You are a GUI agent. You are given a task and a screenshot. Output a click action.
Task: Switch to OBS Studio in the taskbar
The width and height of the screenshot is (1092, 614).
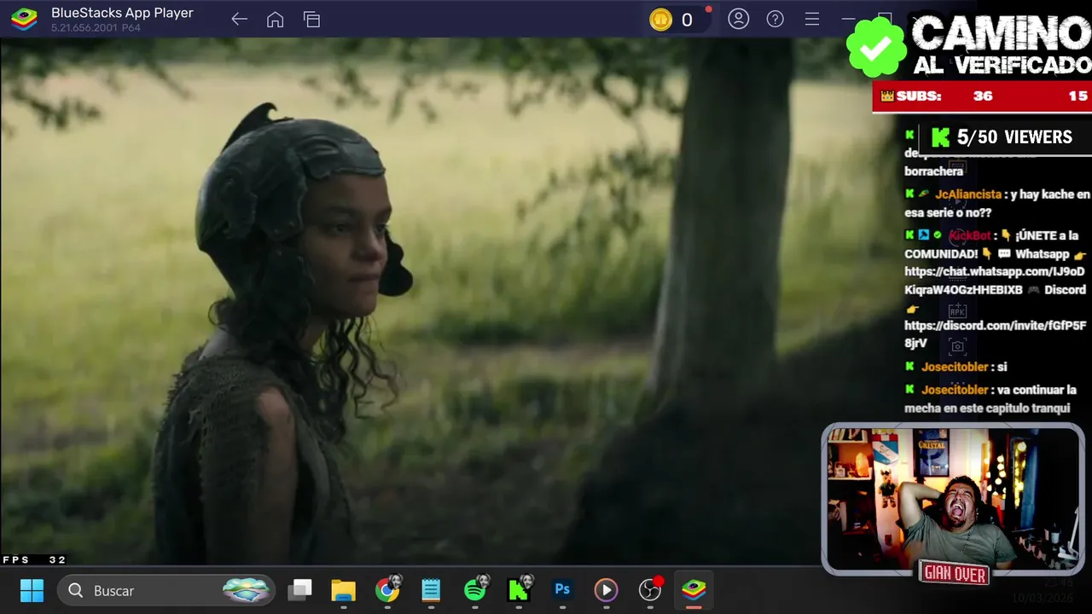click(650, 590)
